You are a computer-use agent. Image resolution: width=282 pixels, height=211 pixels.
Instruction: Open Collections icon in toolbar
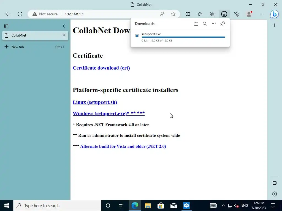(212, 14)
